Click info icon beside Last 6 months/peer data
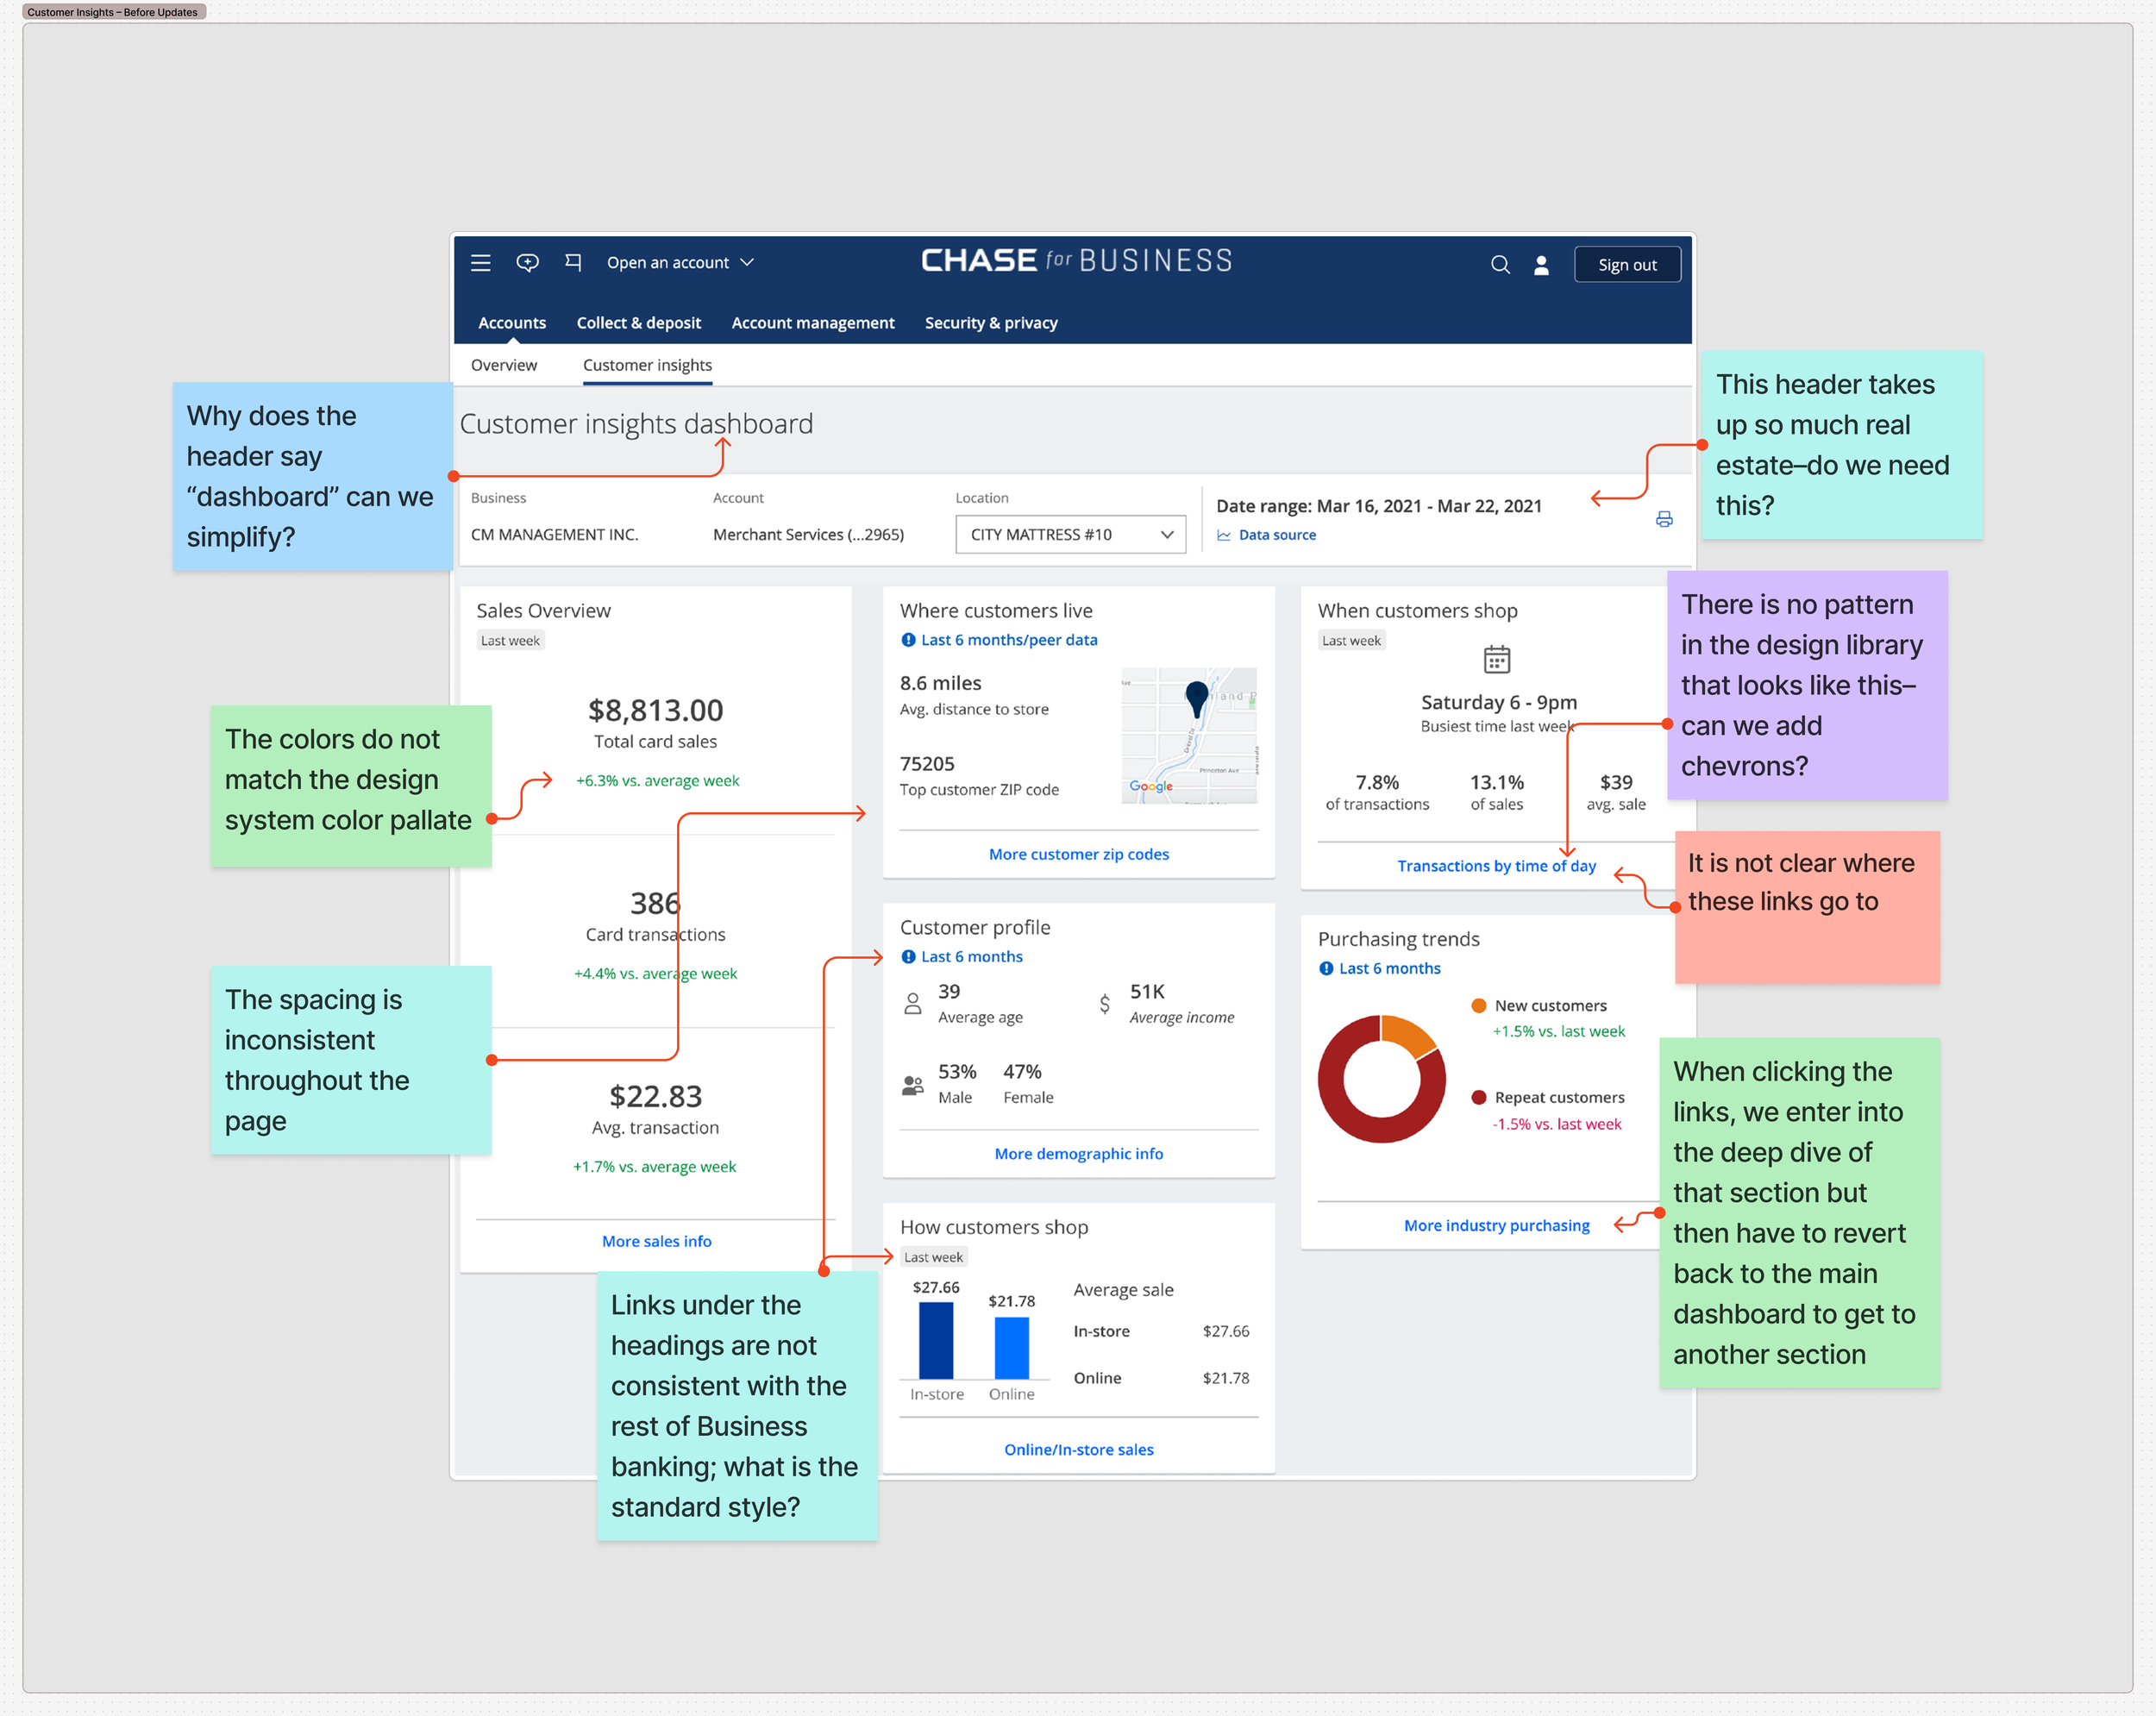Screen dimensions: 2156x1716 tap(908, 640)
